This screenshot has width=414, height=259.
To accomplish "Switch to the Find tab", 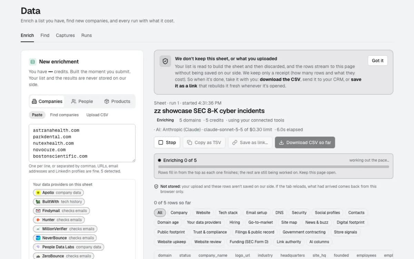I will [45, 35].
